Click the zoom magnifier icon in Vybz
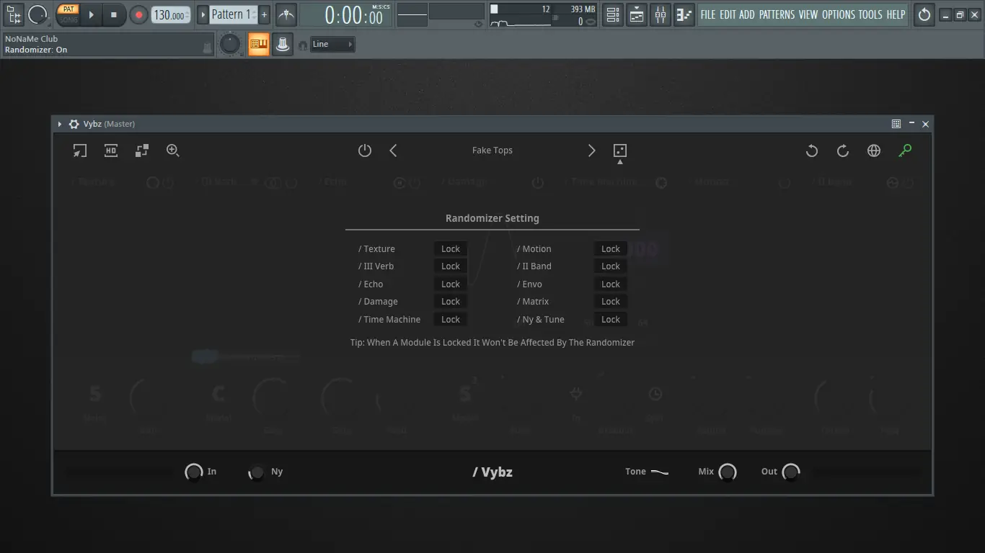The image size is (985, 553). tap(173, 150)
